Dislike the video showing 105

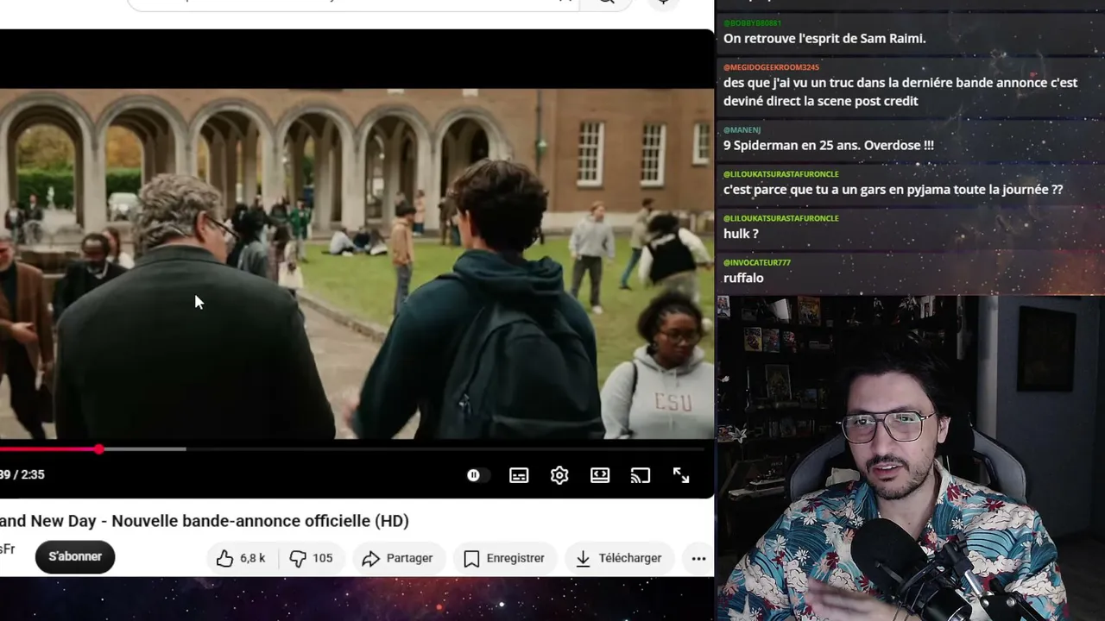pyautogui.click(x=311, y=558)
